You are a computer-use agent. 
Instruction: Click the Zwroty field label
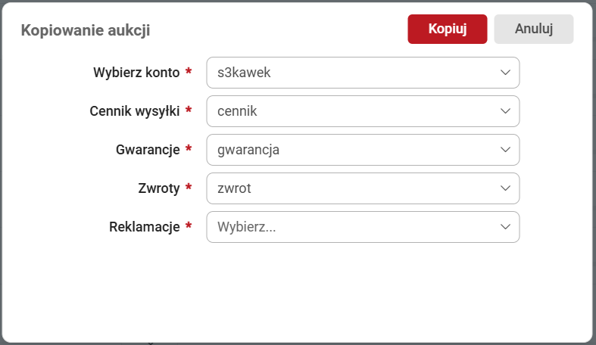(158, 188)
